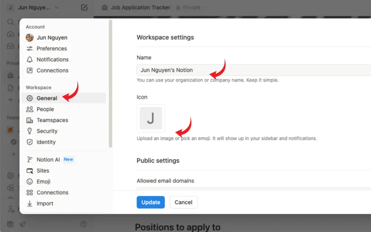Click the calendar icon at the sidebar bottom
Viewport: 371px width, 232px height.
pyautogui.click(x=10, y=224)
